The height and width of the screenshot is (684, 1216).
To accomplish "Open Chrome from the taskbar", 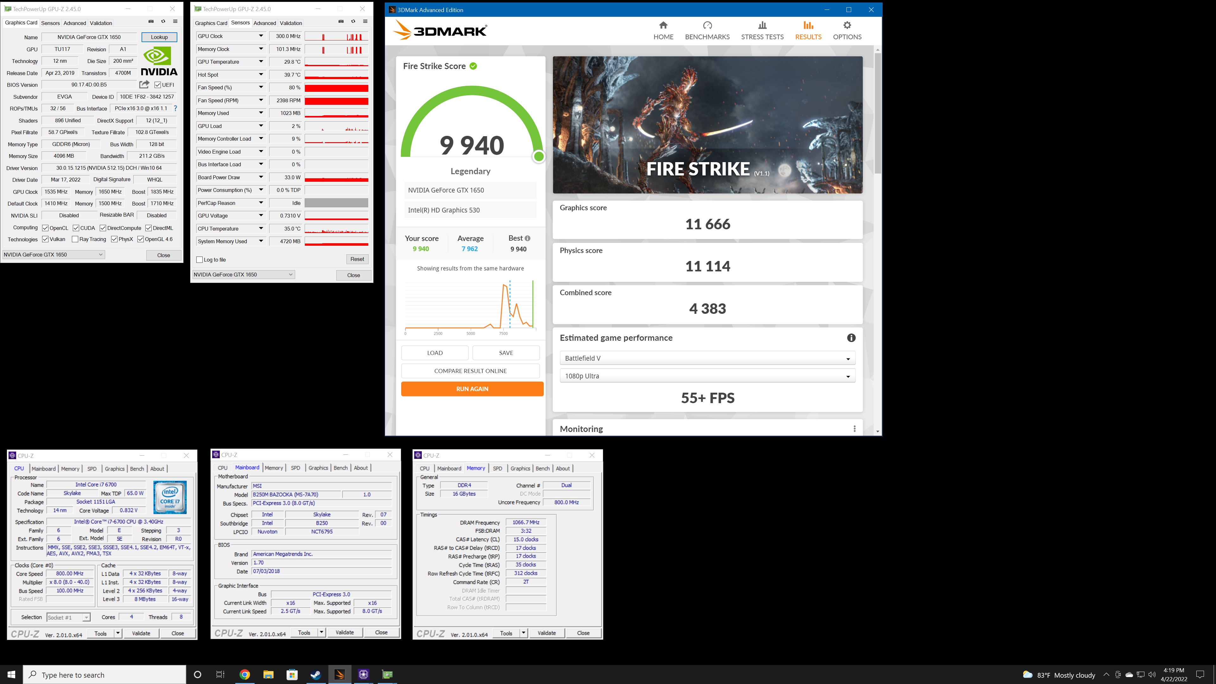I will (x=244, y=674).
